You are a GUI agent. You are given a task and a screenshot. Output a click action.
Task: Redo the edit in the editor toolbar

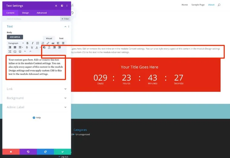coord(30,51)
